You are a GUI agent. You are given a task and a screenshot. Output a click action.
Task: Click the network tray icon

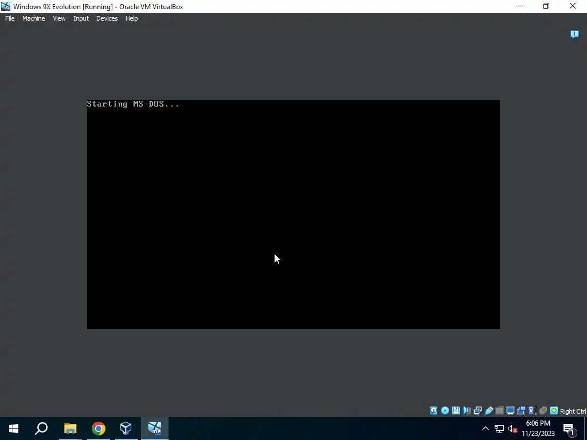(499, 429)
